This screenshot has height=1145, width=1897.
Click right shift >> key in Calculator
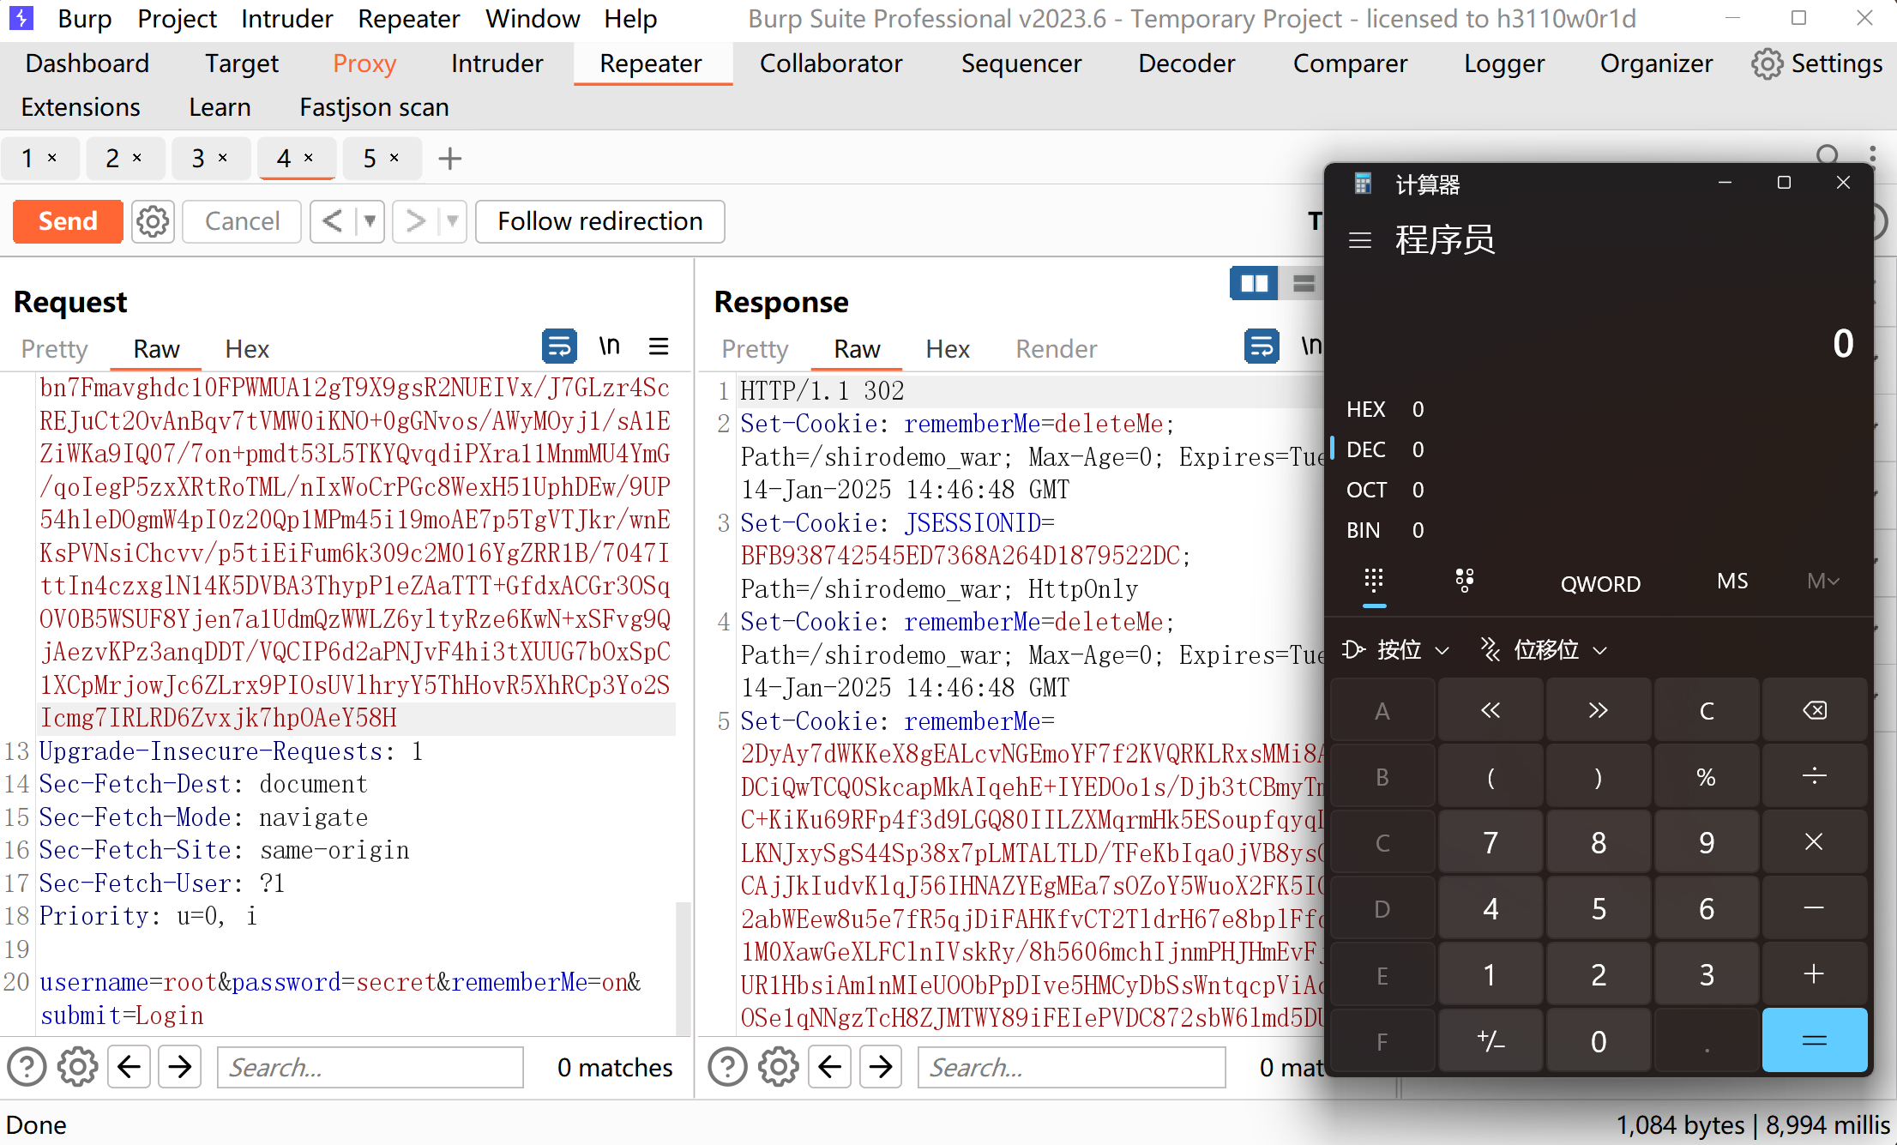coord(1598,710)
